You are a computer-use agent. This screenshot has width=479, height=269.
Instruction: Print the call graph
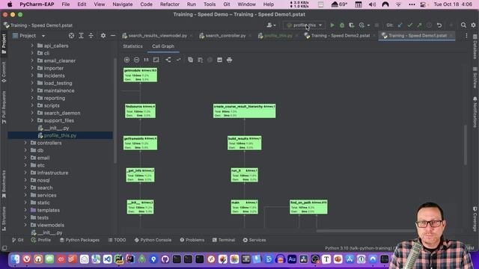230,60
